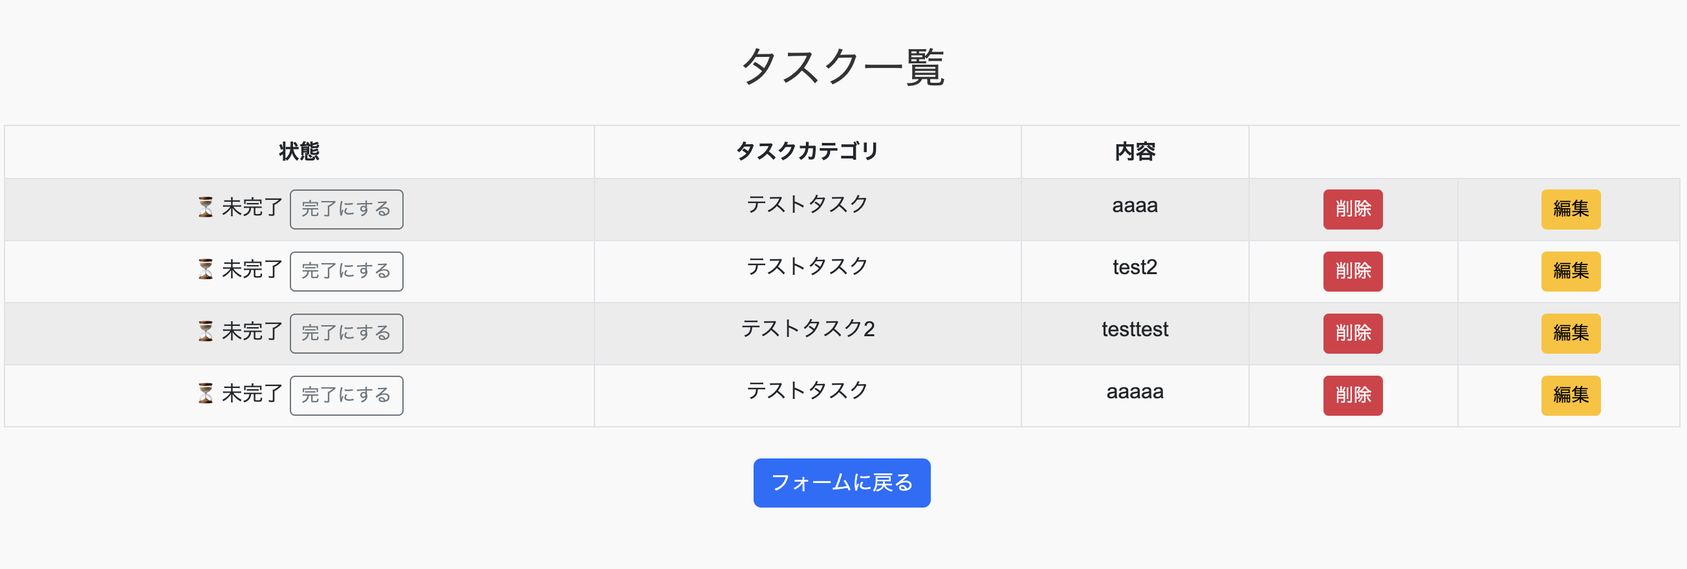Viewport: 1687px width, 569px height.
Task: Go back with フォームに戻る button
Action: coord(842,482)
